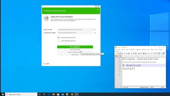Enable create desktop shortcut checkbox
Viewport: 170px width, 96px height.
click(58, 41)
